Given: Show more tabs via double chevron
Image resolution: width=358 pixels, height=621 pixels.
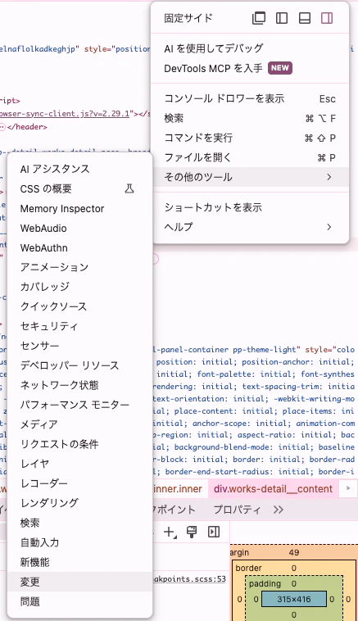Looking at the screenshot, I should [x=279, y=510].
